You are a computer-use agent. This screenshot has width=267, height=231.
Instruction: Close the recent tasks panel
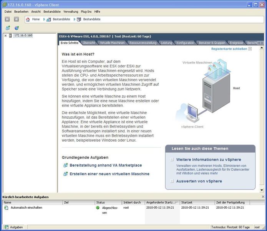coord(263,197)
